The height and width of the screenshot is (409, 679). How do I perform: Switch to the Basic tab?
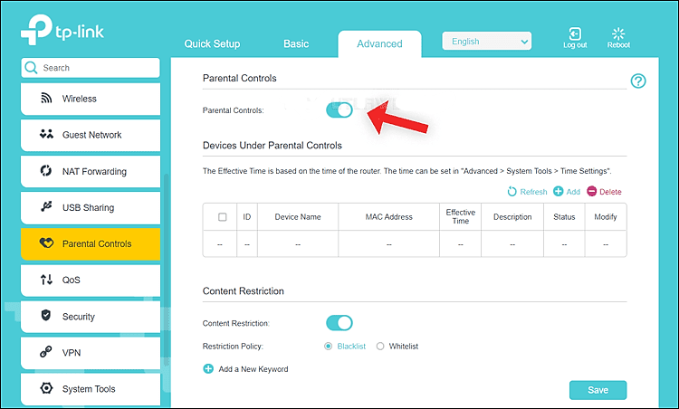pos(296,43)
